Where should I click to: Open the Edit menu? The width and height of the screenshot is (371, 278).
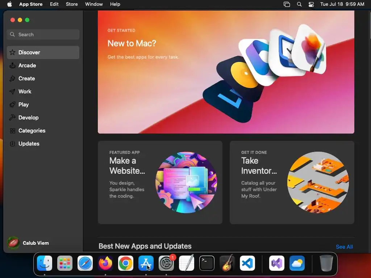(54, 4)
